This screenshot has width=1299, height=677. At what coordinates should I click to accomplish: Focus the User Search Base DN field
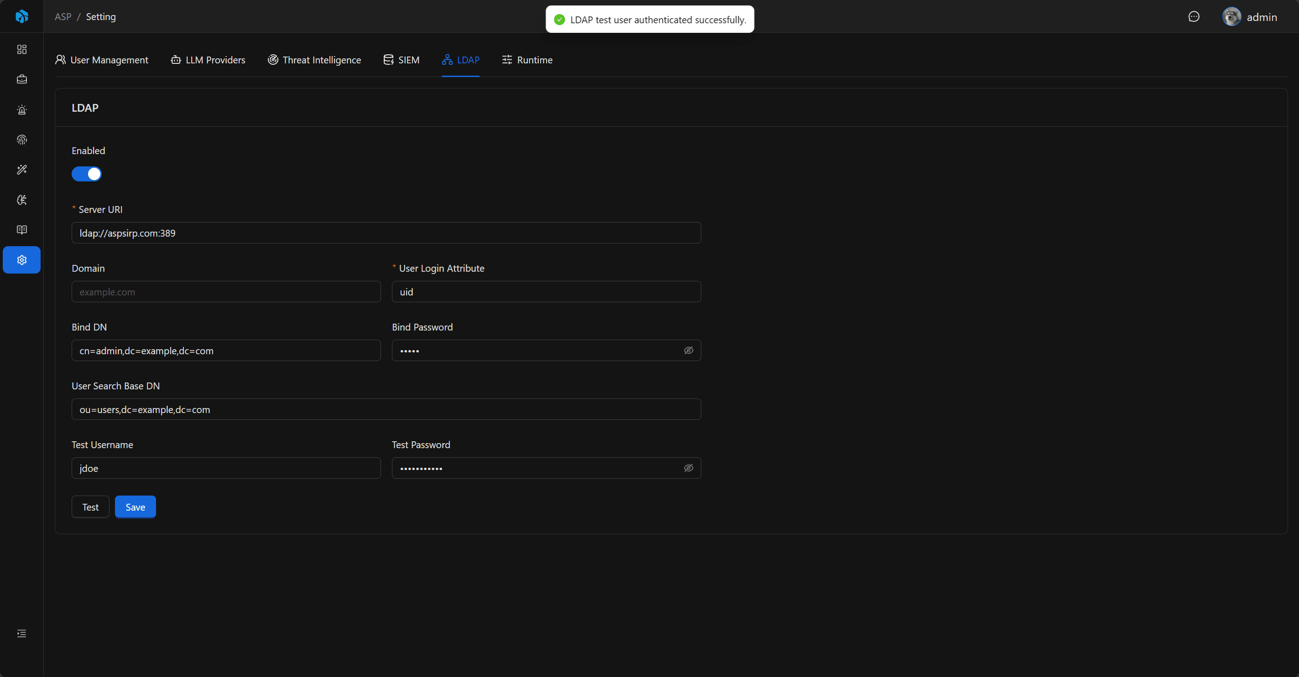[386, 409]
